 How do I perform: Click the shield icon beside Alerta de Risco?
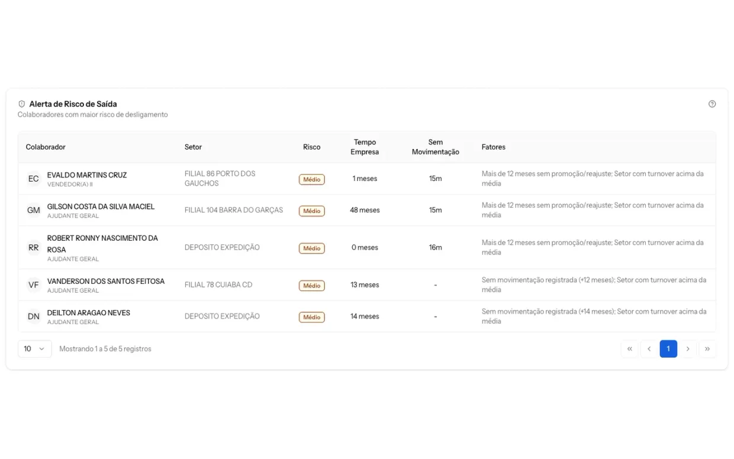pos(22,104)
